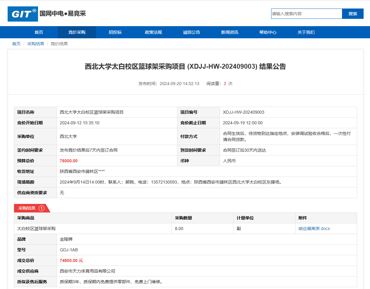The image size is (370, 289).
Task: Visit the 帮助中心 menu item
Action: 268,32
